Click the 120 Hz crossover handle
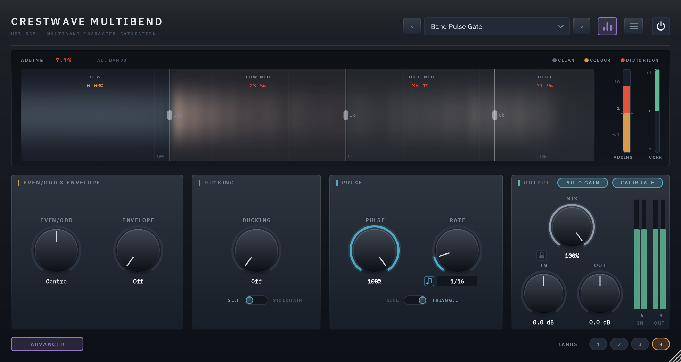Screen dimensions: 681x362 pos(170,115)
